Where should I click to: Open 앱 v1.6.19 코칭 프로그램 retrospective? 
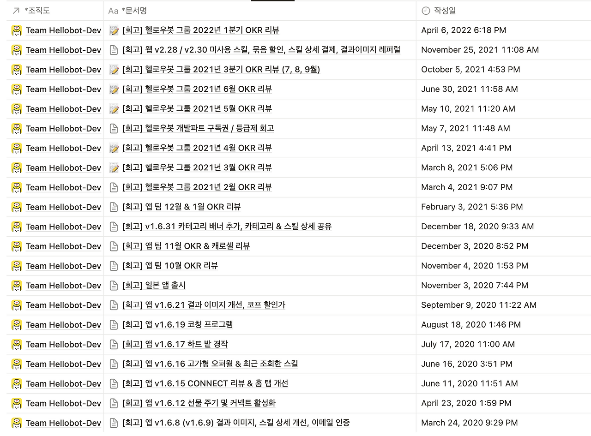[177, 325]
